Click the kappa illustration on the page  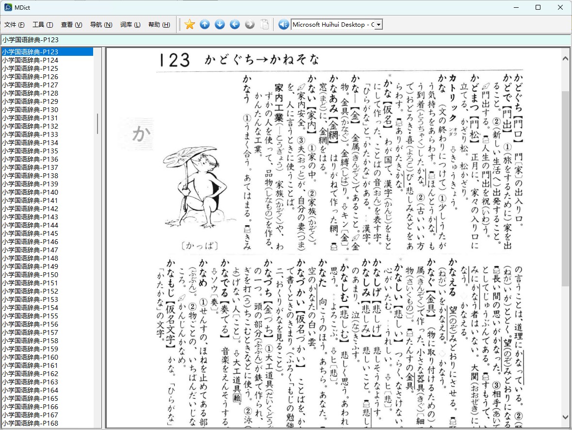(x=199, y=188)
